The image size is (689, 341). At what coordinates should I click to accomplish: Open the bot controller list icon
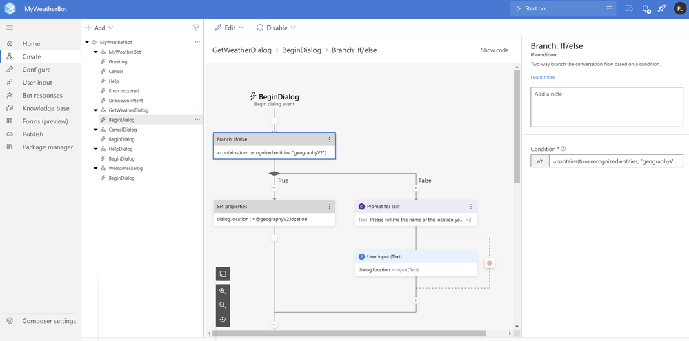pyautogui.click(x=609, y=8)
